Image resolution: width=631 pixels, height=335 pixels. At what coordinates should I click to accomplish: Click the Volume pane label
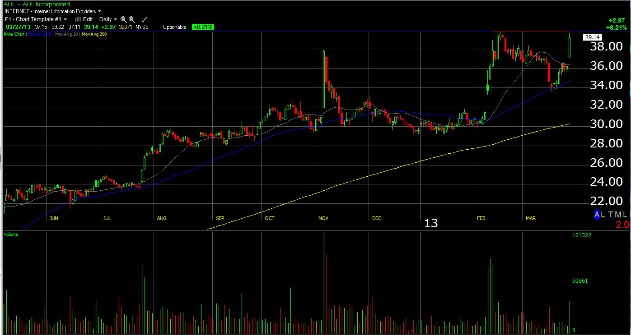[11, 234]
